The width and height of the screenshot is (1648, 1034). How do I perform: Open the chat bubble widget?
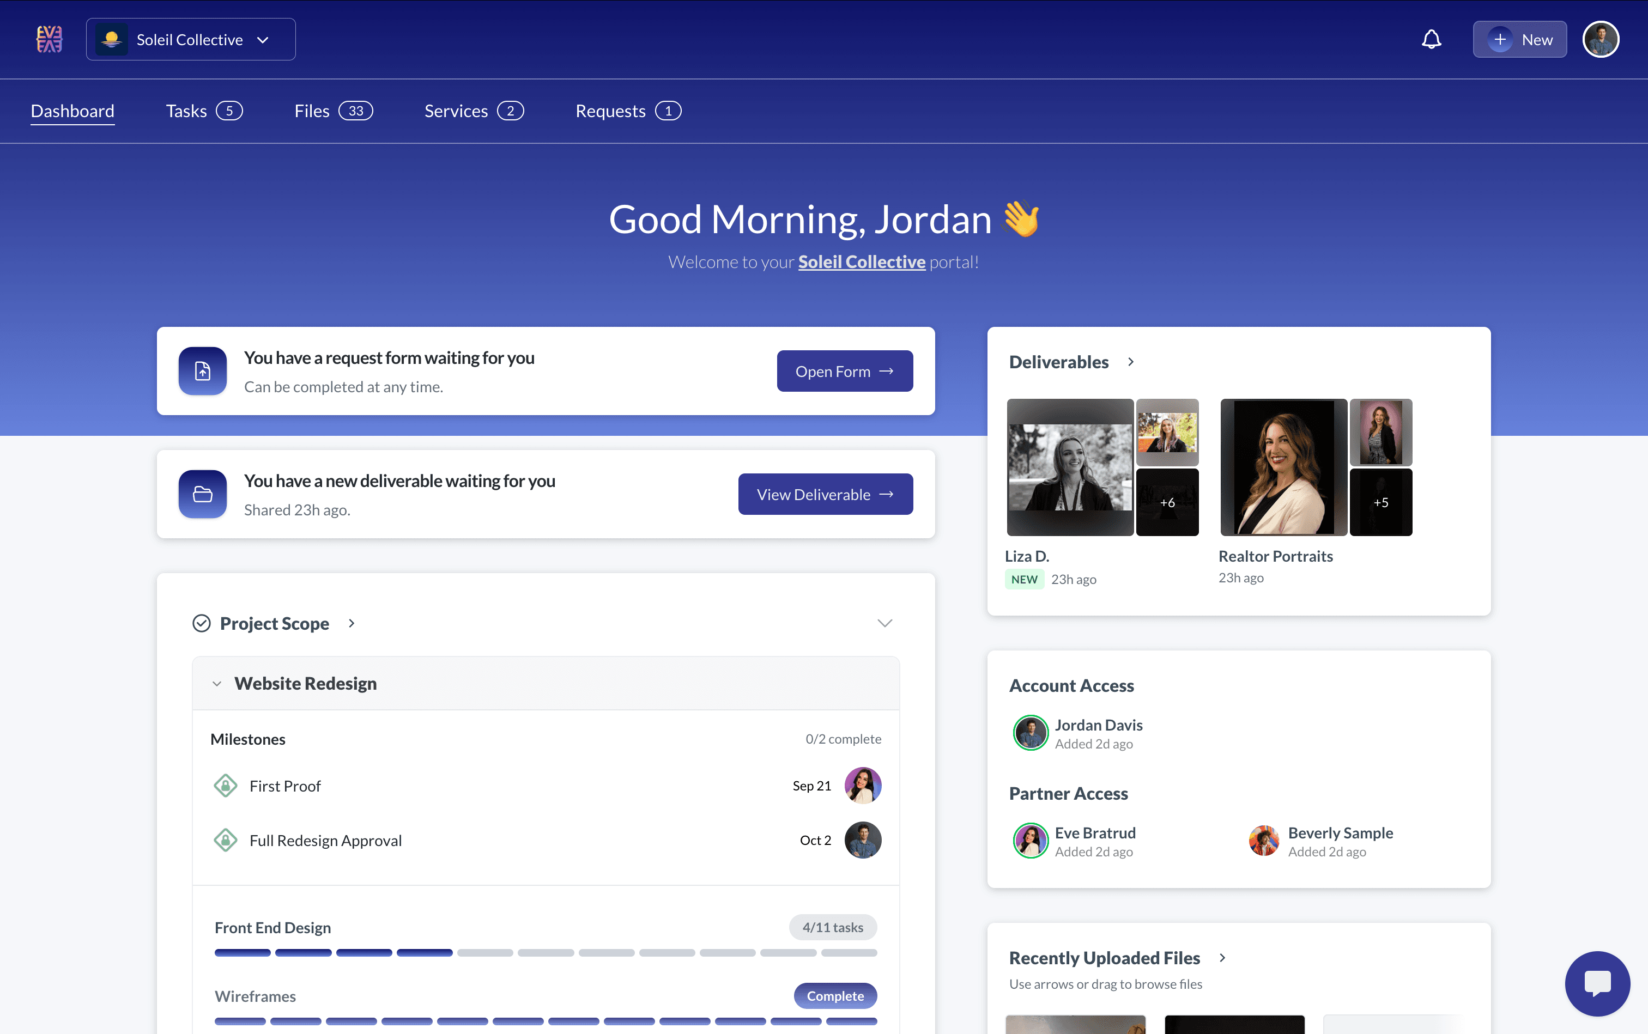click(1597, 983)
